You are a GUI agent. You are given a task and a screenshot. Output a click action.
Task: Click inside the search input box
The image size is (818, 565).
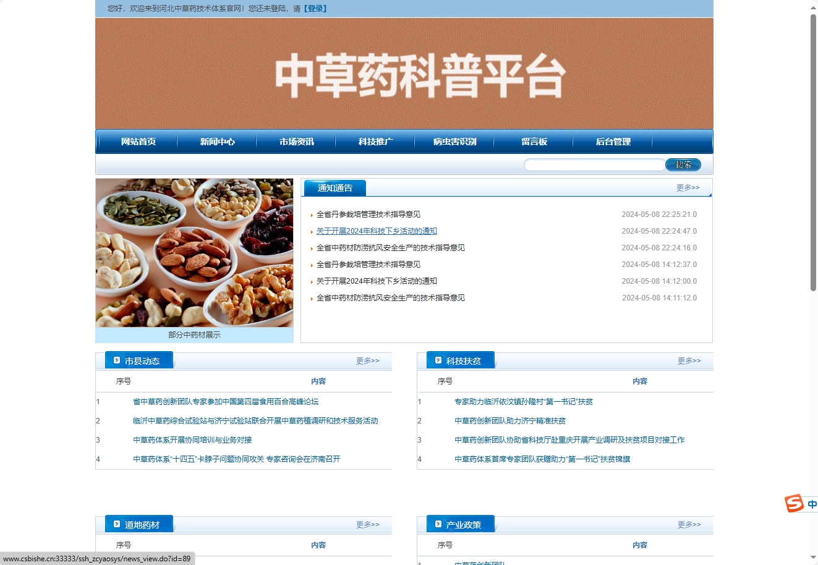[x=594, y=164]
